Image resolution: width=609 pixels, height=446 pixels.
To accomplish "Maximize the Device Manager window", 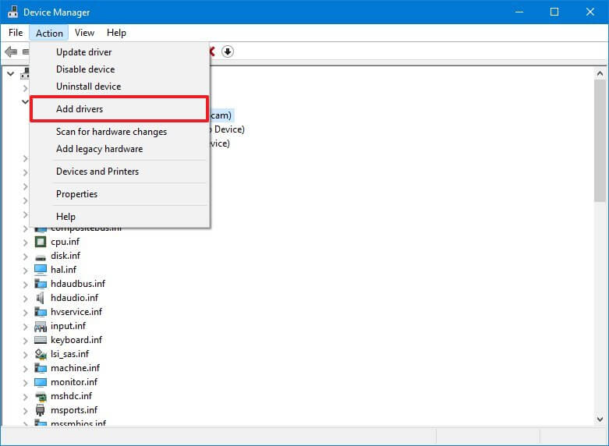I will 554,12.
